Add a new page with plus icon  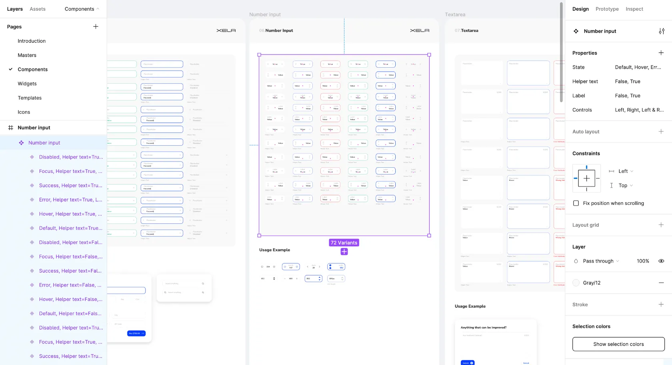[96, 27]
